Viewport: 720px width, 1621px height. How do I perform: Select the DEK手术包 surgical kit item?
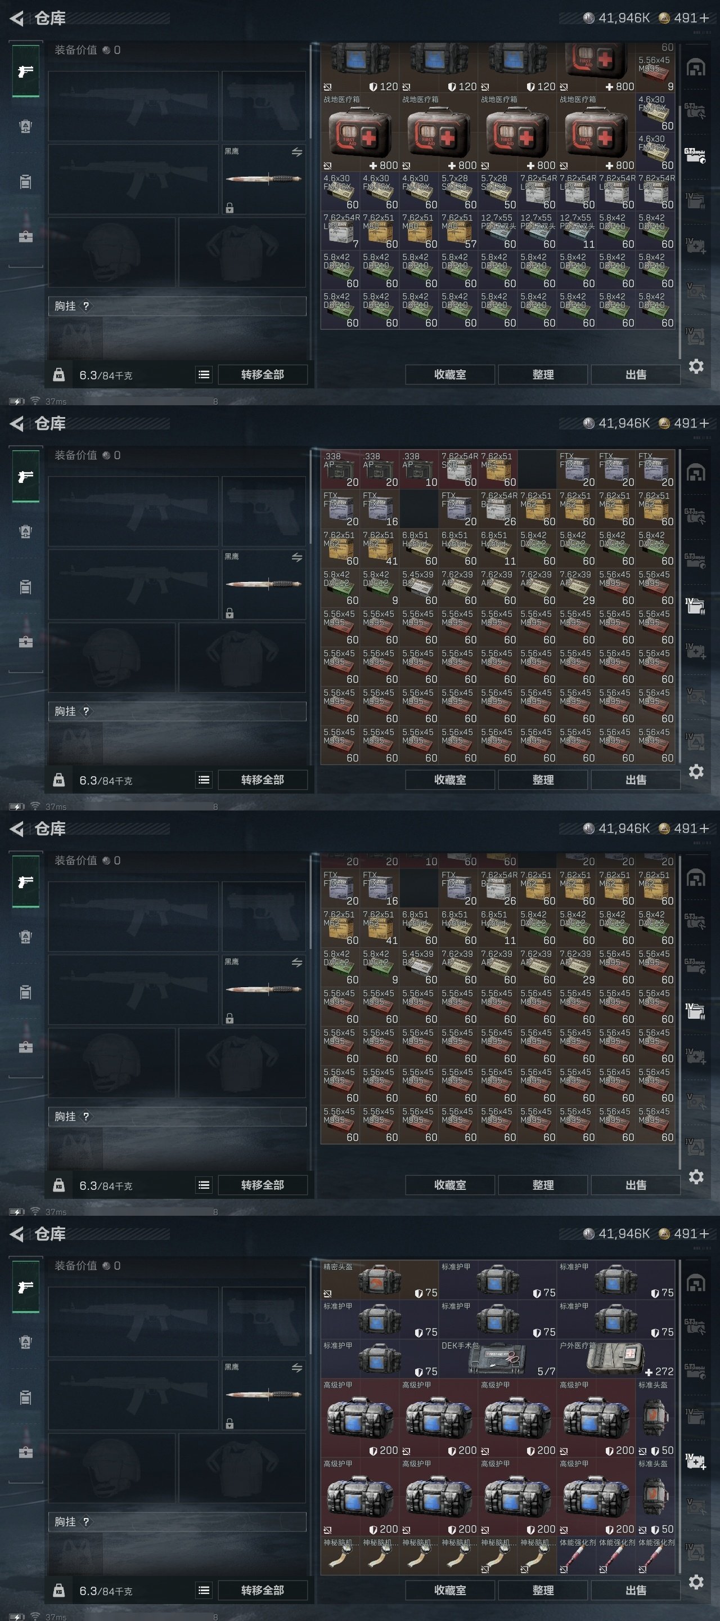click(497, 1359)
